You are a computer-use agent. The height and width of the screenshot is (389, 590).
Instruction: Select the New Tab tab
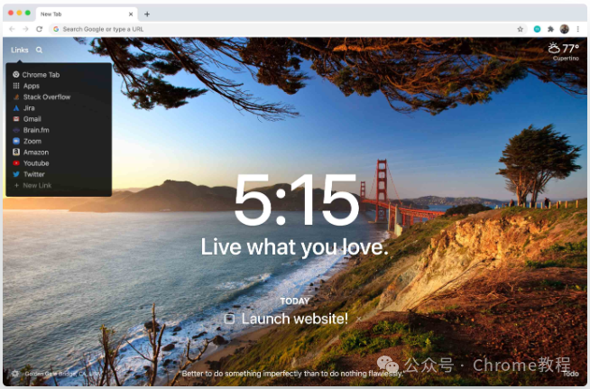tap(87, 14)
